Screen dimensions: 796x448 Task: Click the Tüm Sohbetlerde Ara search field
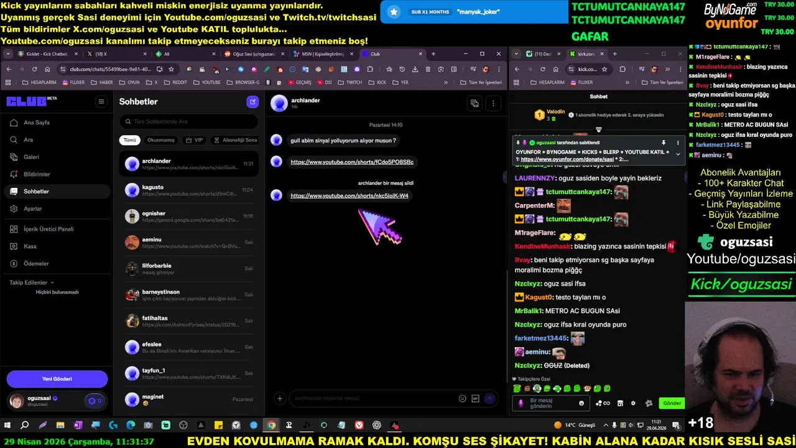tap(189, 121)
